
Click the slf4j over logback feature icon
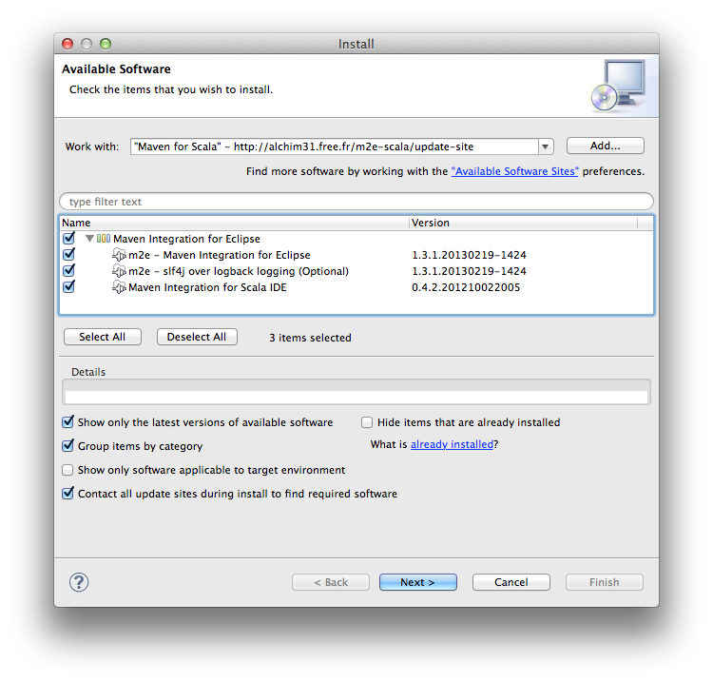(x=119, y=271)
